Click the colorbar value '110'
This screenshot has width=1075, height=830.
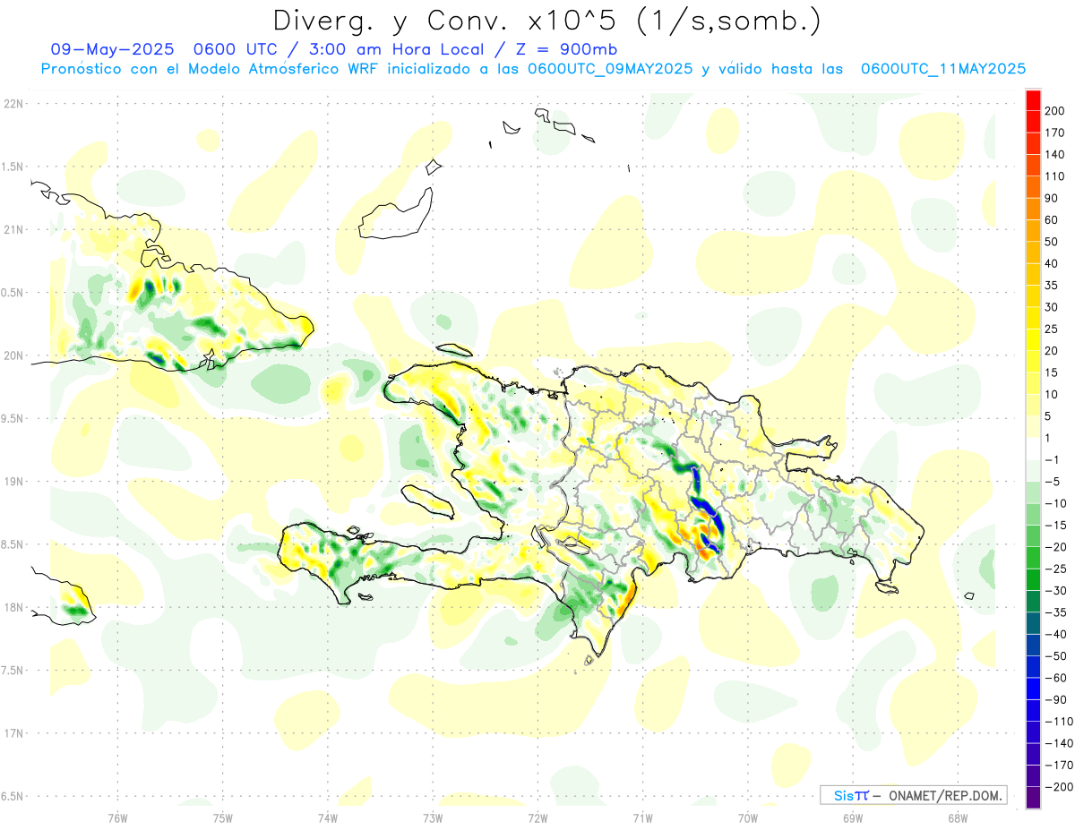[1056, 176]
